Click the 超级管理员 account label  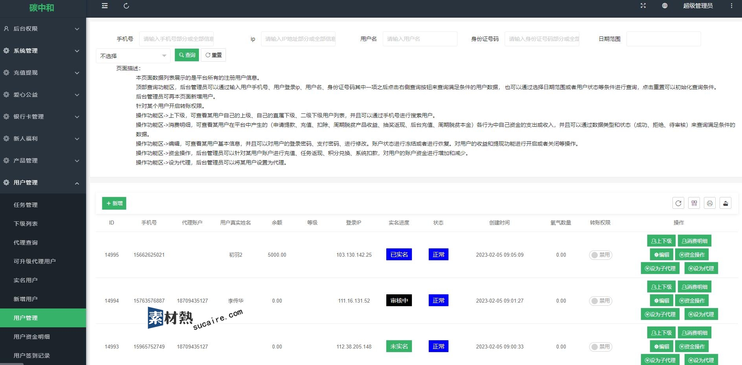(x=698, y=5)
